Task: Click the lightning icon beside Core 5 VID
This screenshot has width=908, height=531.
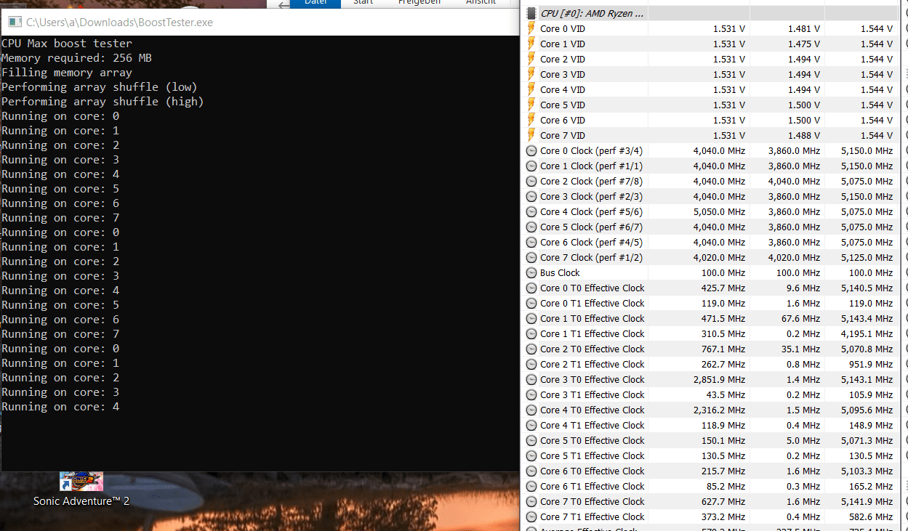Action: (532, 105)
